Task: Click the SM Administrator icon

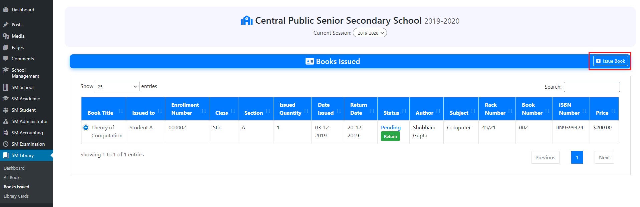Action: point(6,121)
